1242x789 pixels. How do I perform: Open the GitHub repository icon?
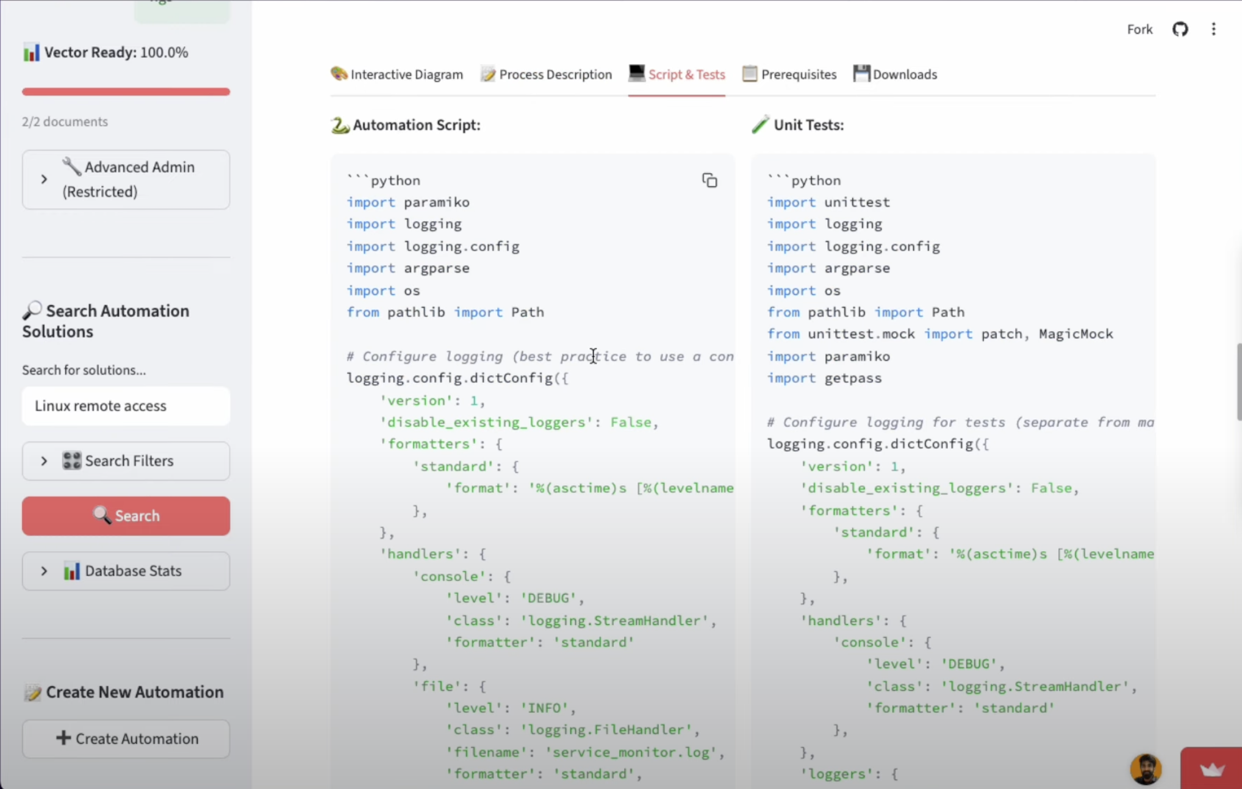1180,29
